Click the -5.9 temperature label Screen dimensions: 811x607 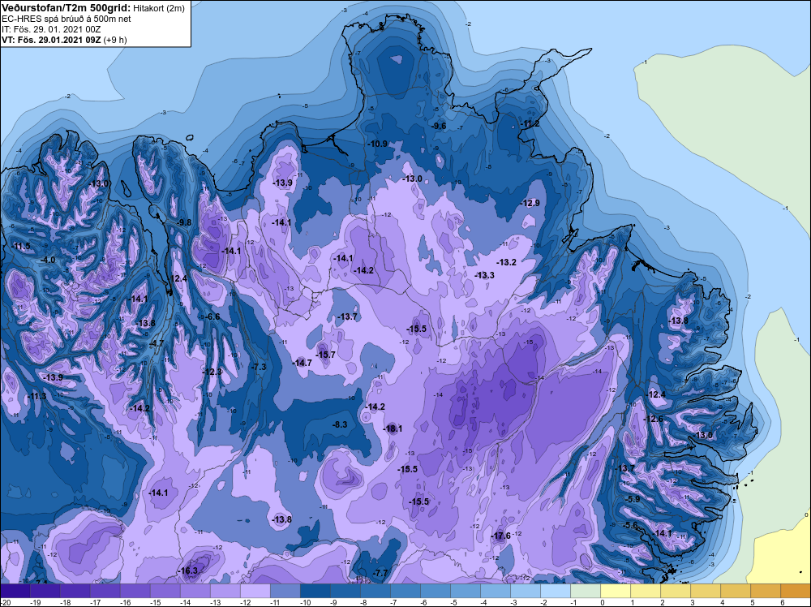pos(633,499)
